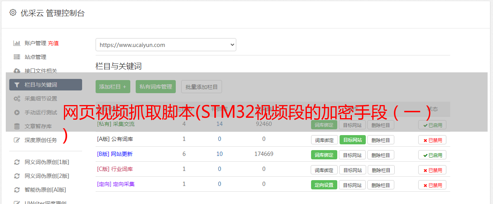Delete the [定向] 定向采集 column
Image resolution: width=493 pixels, height=204 pixels.
point(381,185)
